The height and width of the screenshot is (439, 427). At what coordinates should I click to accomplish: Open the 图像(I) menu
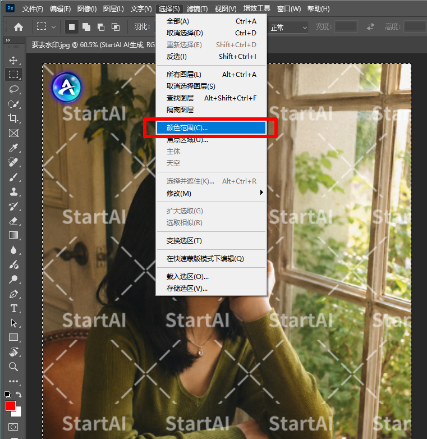point(87,9)
